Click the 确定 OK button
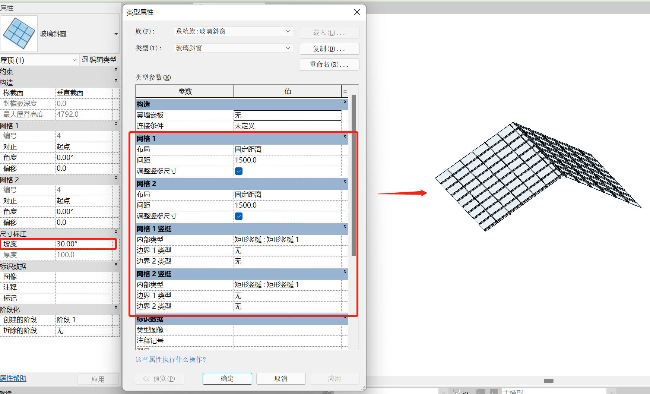 pyautogui.click(x=227, y=379)
